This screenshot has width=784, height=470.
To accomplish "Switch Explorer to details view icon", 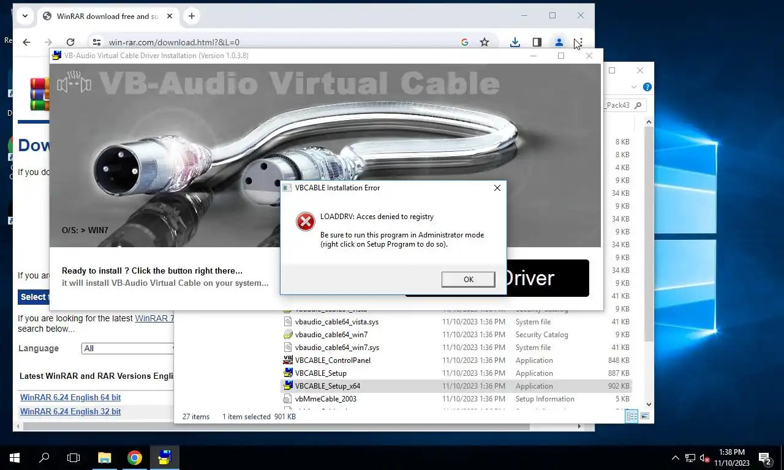I will 631,416.
